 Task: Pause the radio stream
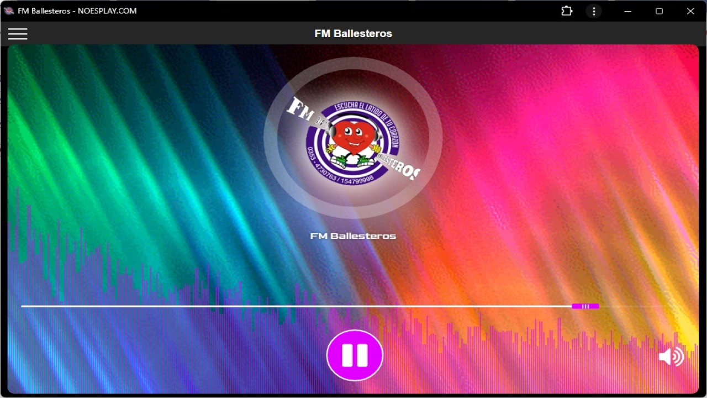pyautogui.click(x=355, y=355)
